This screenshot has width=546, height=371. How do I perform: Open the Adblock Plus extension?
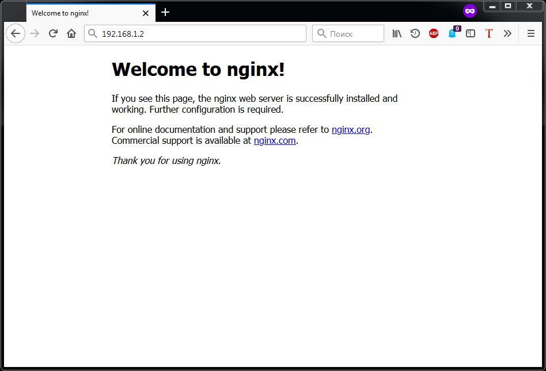(434, 33)
